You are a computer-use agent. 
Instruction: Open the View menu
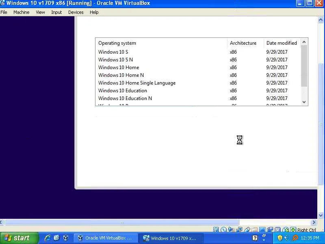coord(40,12)
